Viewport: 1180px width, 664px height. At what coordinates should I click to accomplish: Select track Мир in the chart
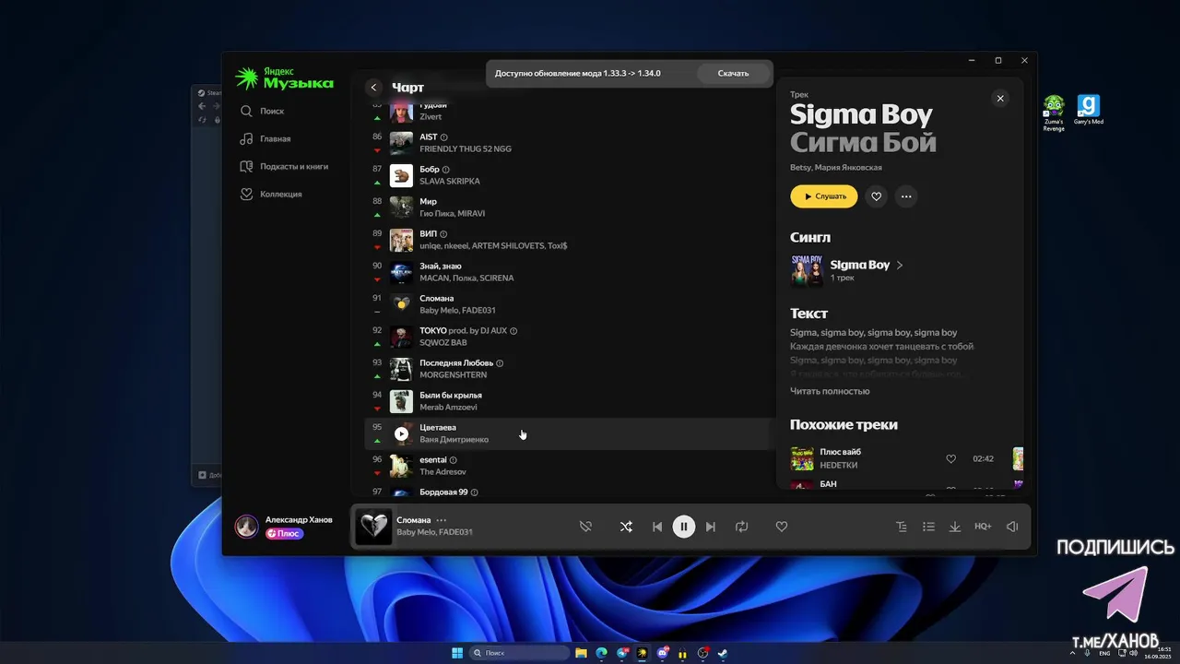[569, 207]
